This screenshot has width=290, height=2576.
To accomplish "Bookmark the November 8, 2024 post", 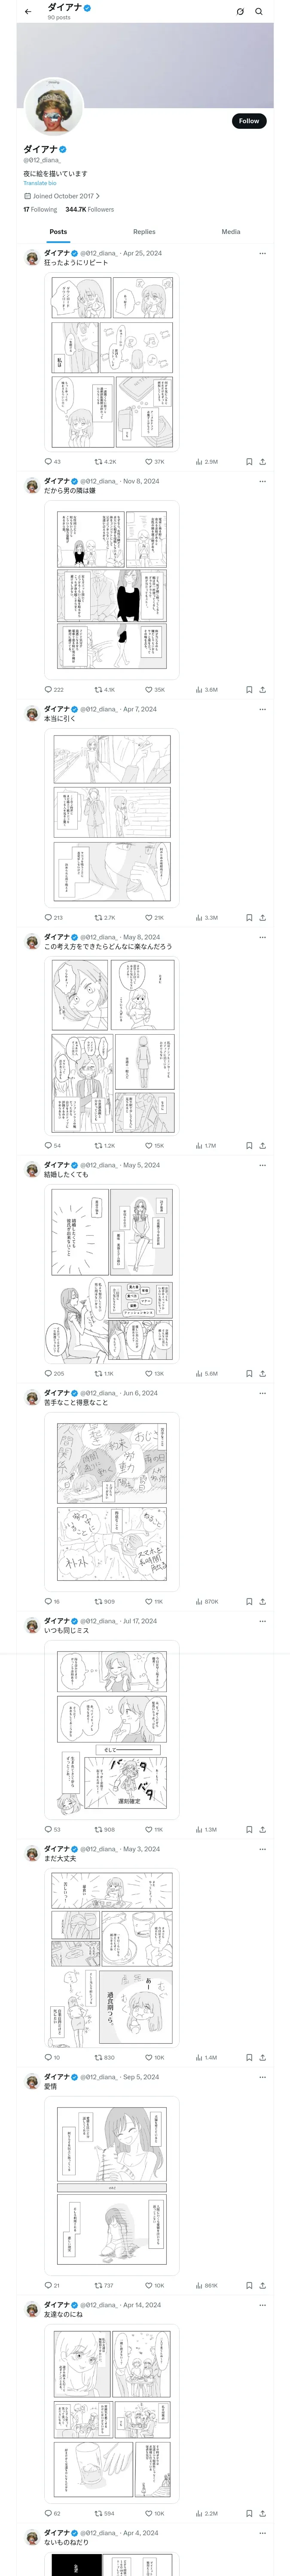I will pos(249,690).
